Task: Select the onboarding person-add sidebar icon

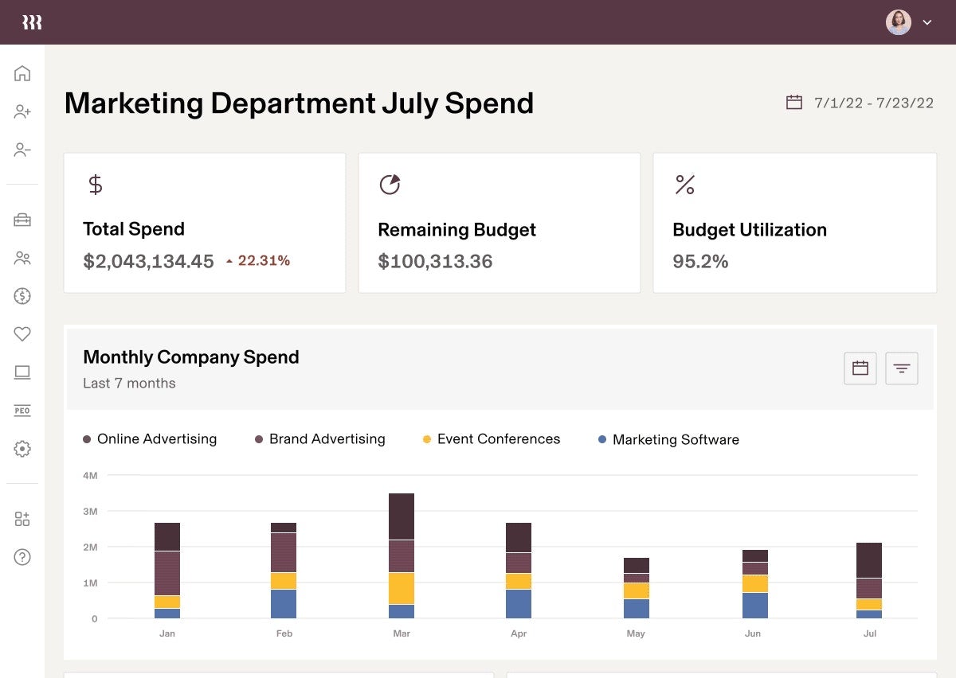Action: click(x=22, y=111)
